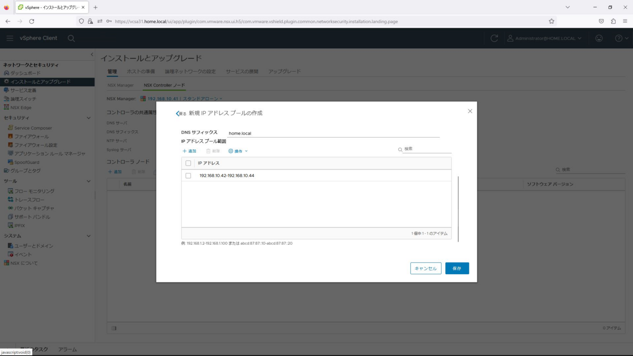Switch to アップグレード tab
This screenshot has height=356, width=633.
[x=284, y=71]
